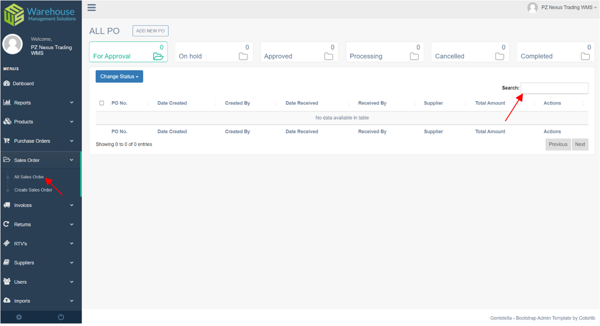This screenshot has width=600, height=326.
Task: Check the select-all checkbox in the table header
Action: 101,103
